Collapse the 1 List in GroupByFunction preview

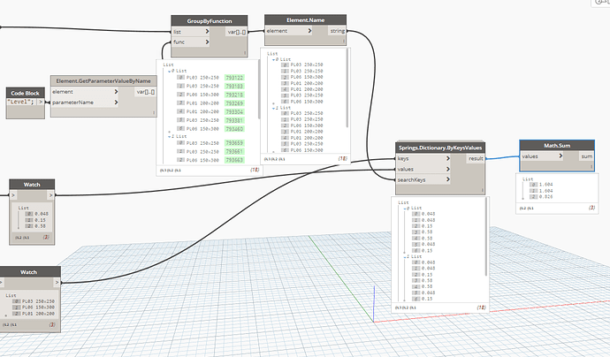click(x=169, y=135)
